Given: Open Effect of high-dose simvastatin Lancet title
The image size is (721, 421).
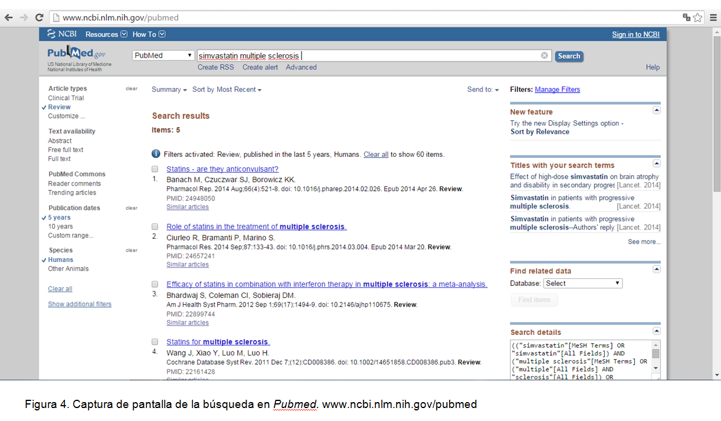Looking at the screenshot, I should coord(585,181).
